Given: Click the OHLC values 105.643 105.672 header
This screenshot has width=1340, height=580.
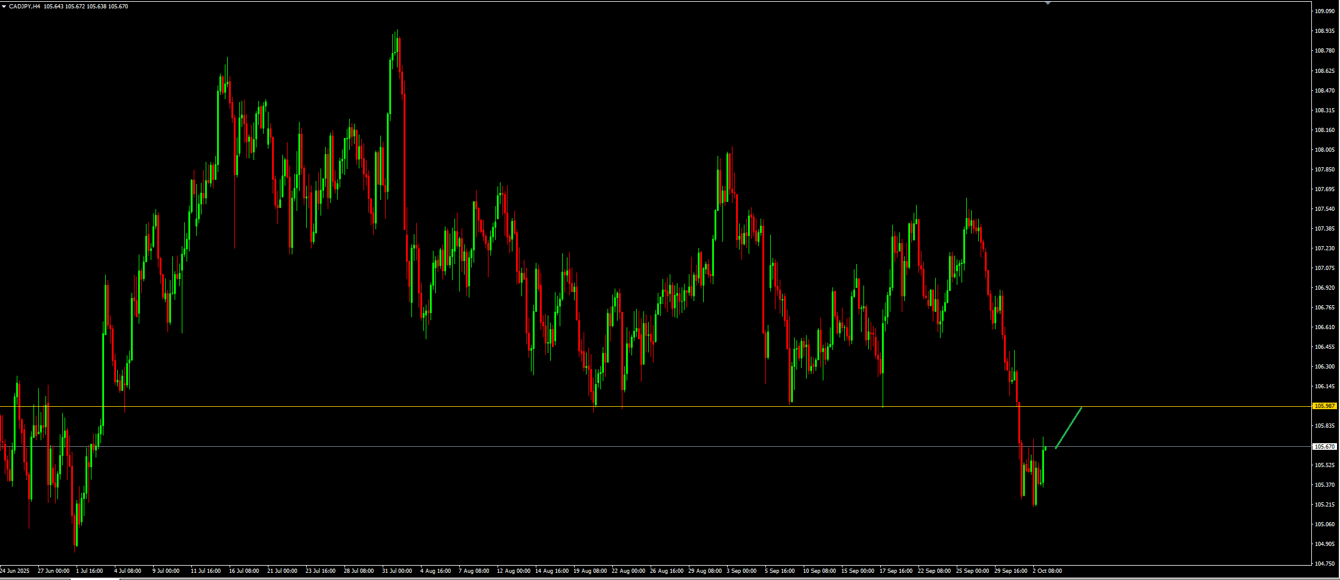Looking at the screenshot, I should [64, 6].
